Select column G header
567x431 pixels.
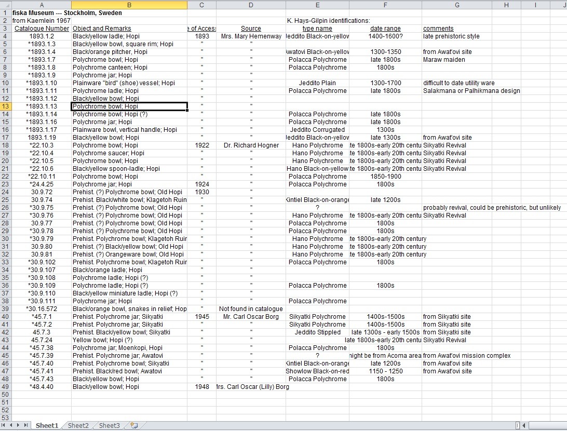click(x=457, y=5)
